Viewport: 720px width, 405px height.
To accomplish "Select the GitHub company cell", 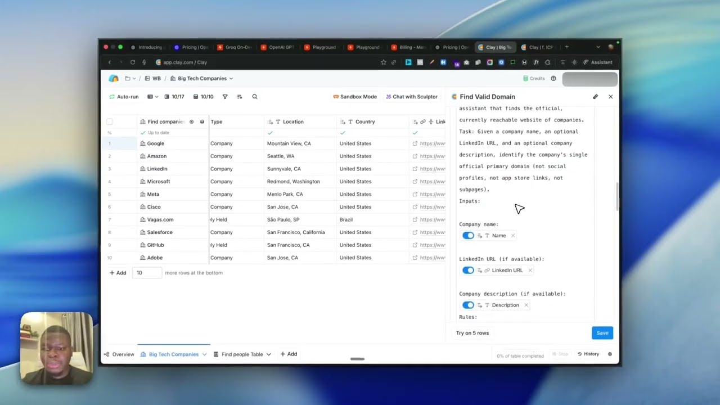I will coord(173,245).
